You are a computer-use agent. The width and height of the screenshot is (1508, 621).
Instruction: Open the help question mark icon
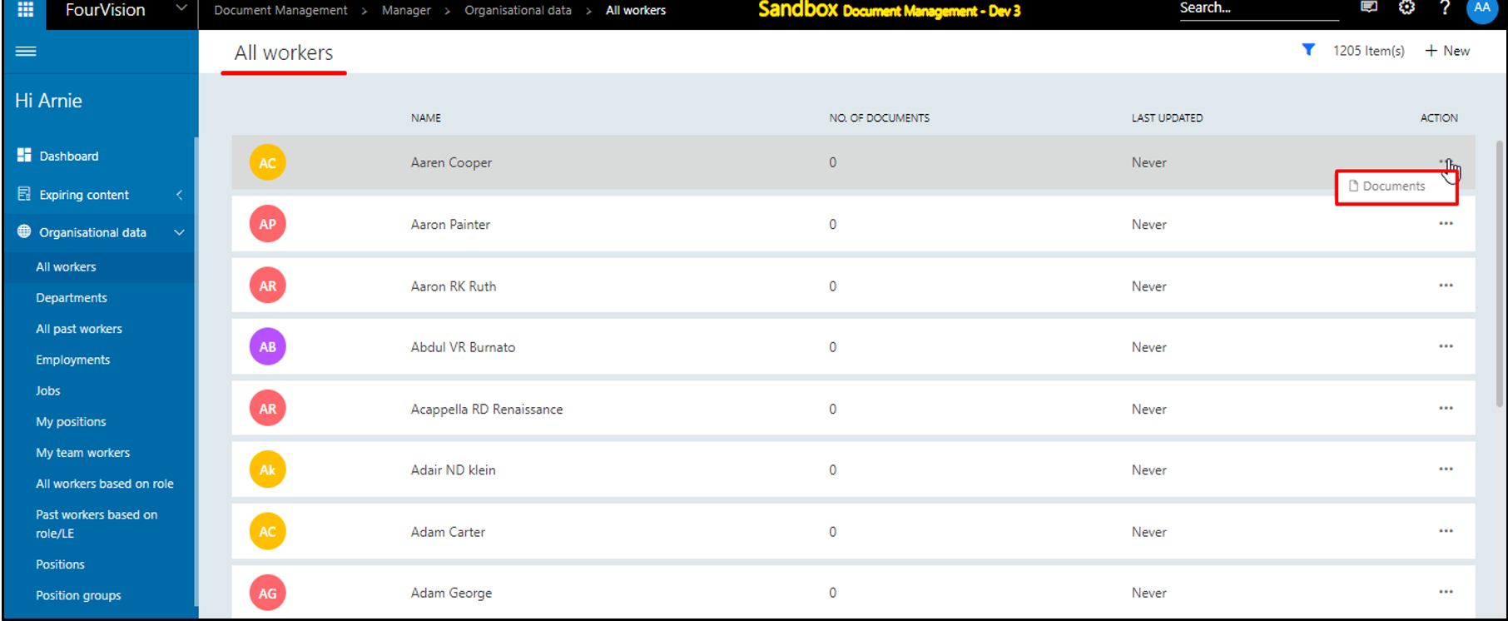click(x=1445, y=8)
